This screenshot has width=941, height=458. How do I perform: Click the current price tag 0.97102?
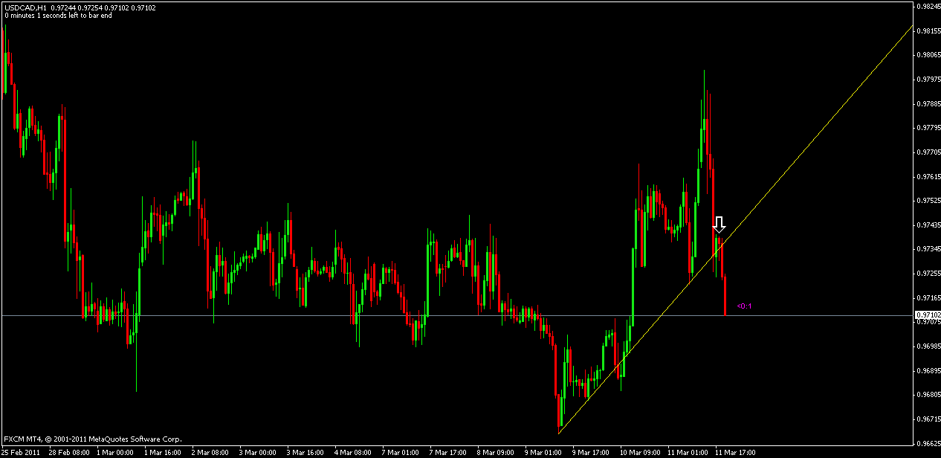click(927, 315)
